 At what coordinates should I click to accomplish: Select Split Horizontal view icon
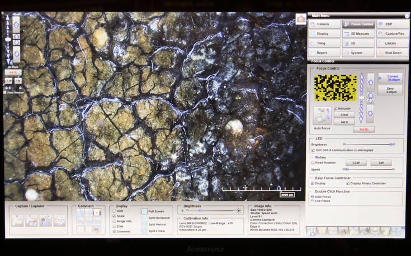coord(144,218)
